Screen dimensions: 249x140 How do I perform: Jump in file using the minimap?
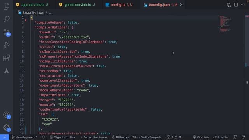coord(225,23)
